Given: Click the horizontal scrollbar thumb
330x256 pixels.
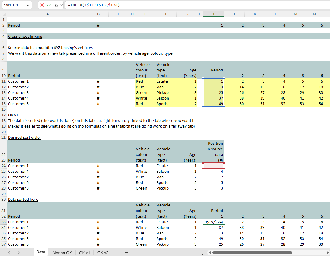Looking at the screenshot, I should 252,252.
